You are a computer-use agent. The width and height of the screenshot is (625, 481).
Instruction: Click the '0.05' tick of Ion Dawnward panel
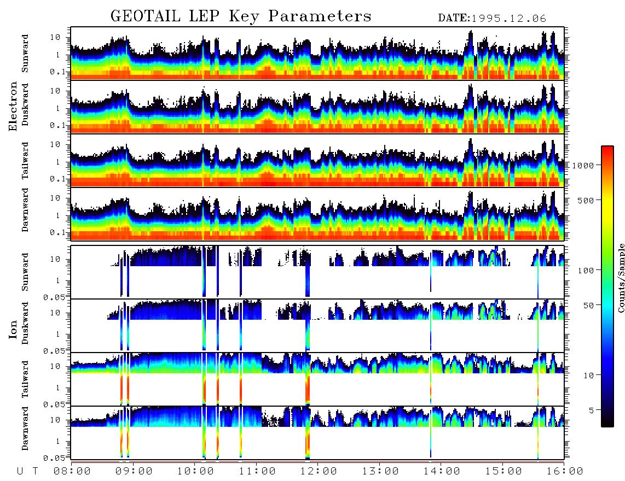(55, 458)
